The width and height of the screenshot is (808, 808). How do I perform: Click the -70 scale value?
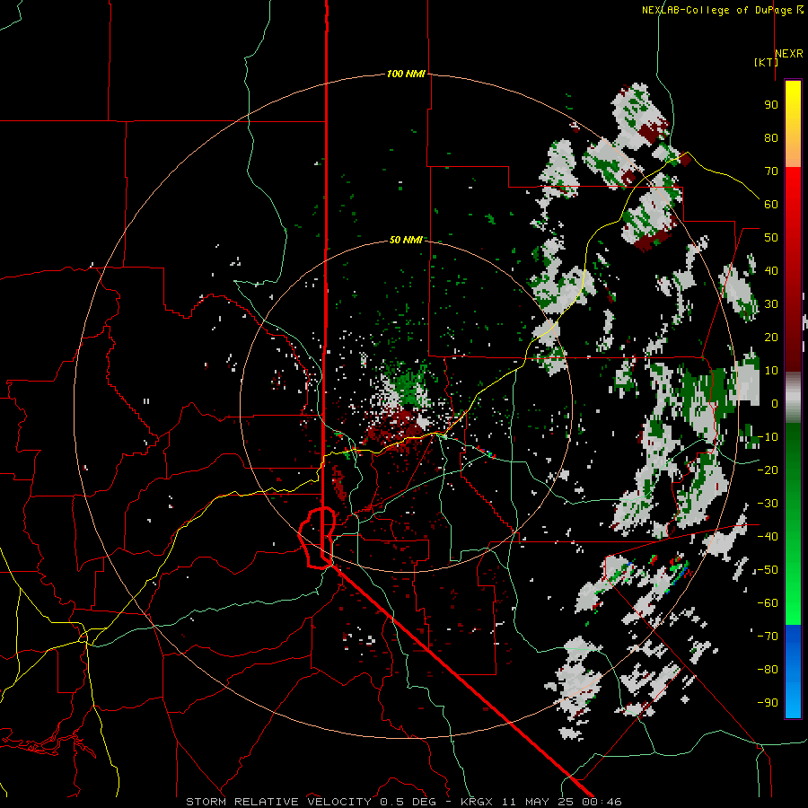[768, 637]
